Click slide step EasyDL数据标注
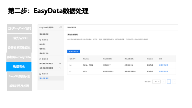The width and height of the screenshot is (192, 108). click(19, 77)
